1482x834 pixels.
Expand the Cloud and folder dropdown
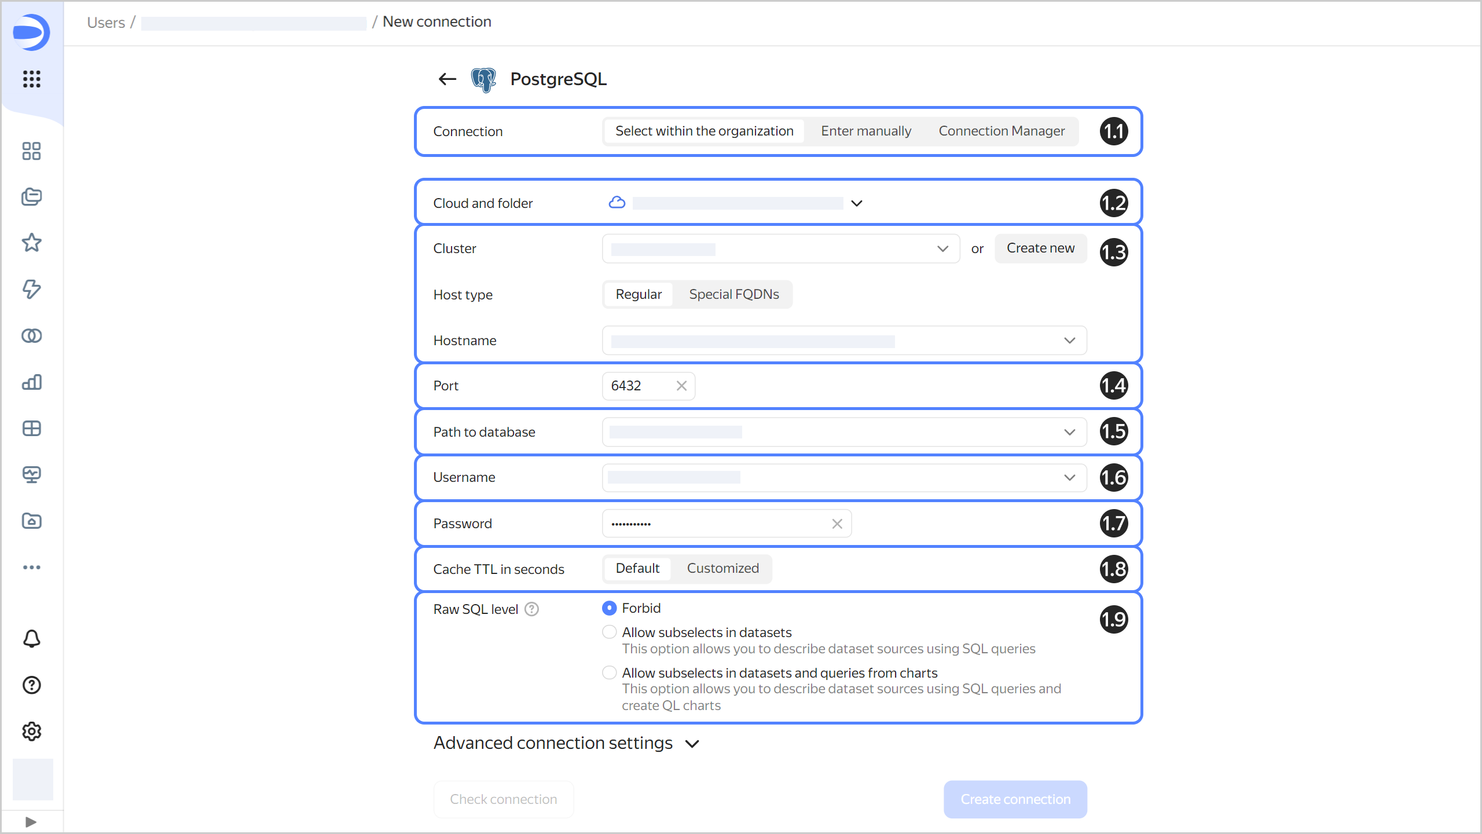tap(857, 203)
